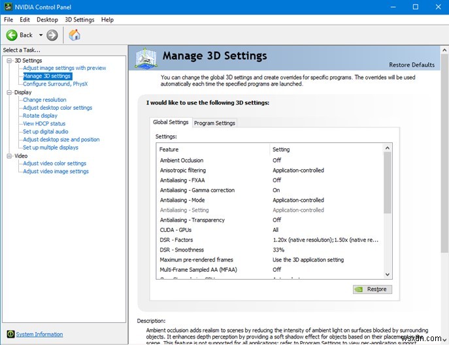Click the NVIDIA Control Panel title icon
449x345 pixels.
[7, 7]
